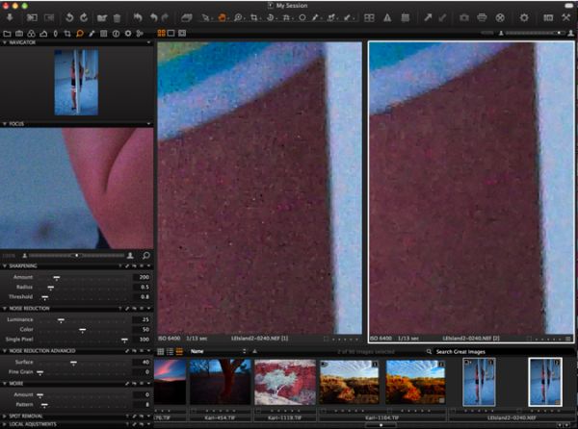Select the eyedropper picker cursor tool
Viewport: 578px width, 429px height.
coord(316,17)
